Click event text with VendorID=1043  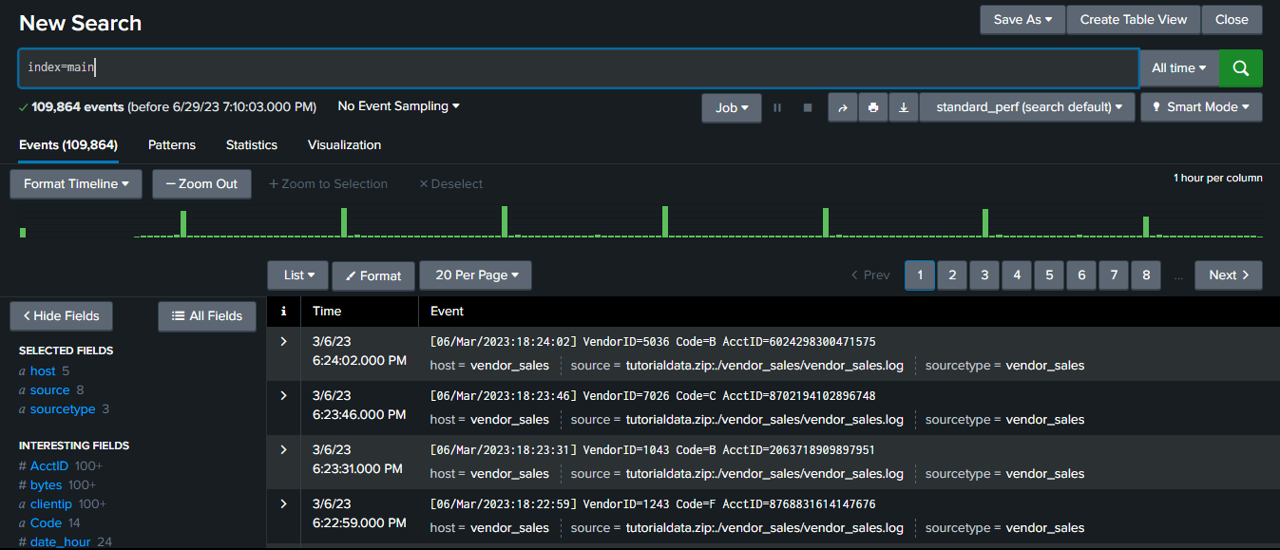(653, 450)
